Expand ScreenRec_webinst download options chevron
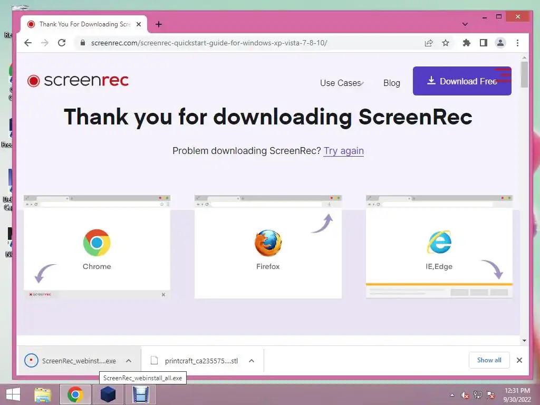The width and height of the screenshot is (540, 405). pos(129,361)
